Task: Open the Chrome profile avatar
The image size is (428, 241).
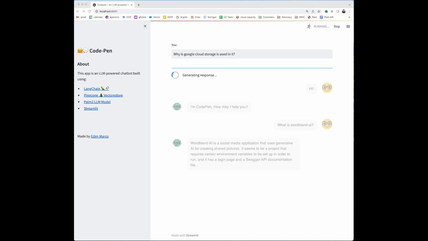Action: [343, 11]
